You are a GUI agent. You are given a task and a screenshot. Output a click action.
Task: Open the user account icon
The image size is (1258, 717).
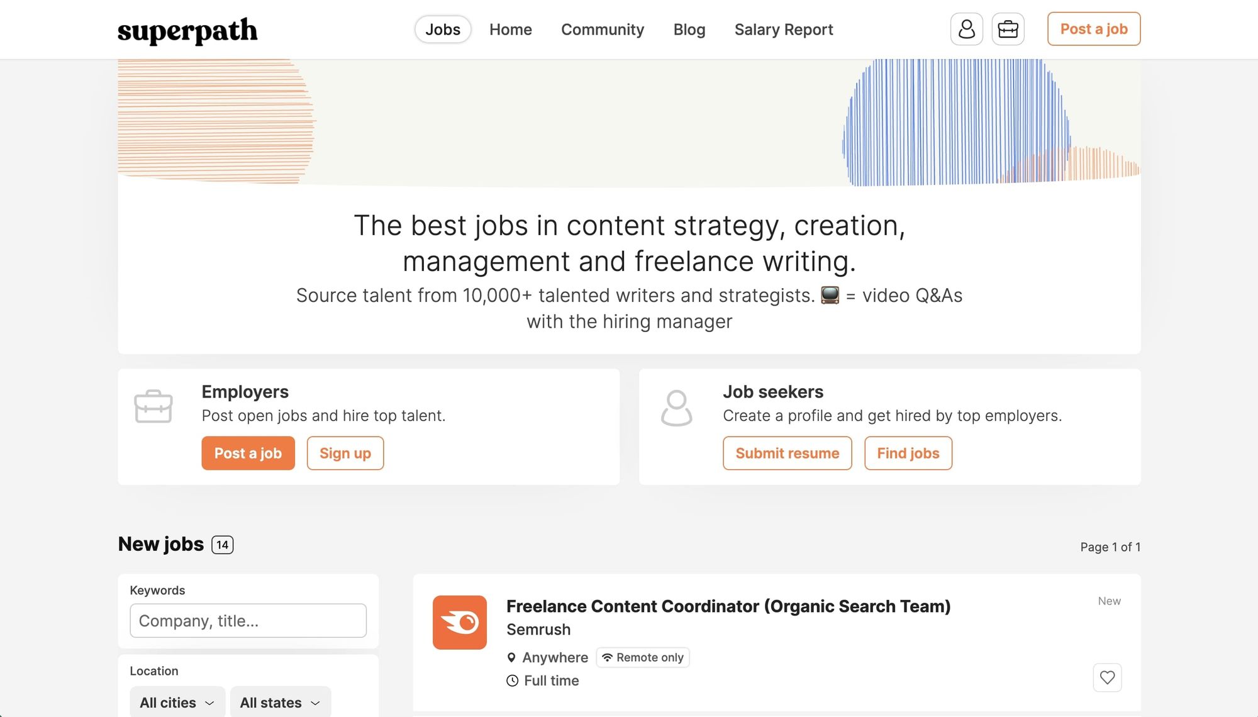967,29
